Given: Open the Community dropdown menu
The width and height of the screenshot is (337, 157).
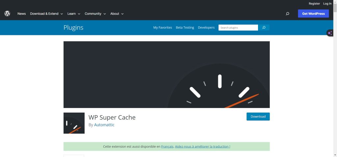Looking at the screenshot, I should tap(95, 14).
